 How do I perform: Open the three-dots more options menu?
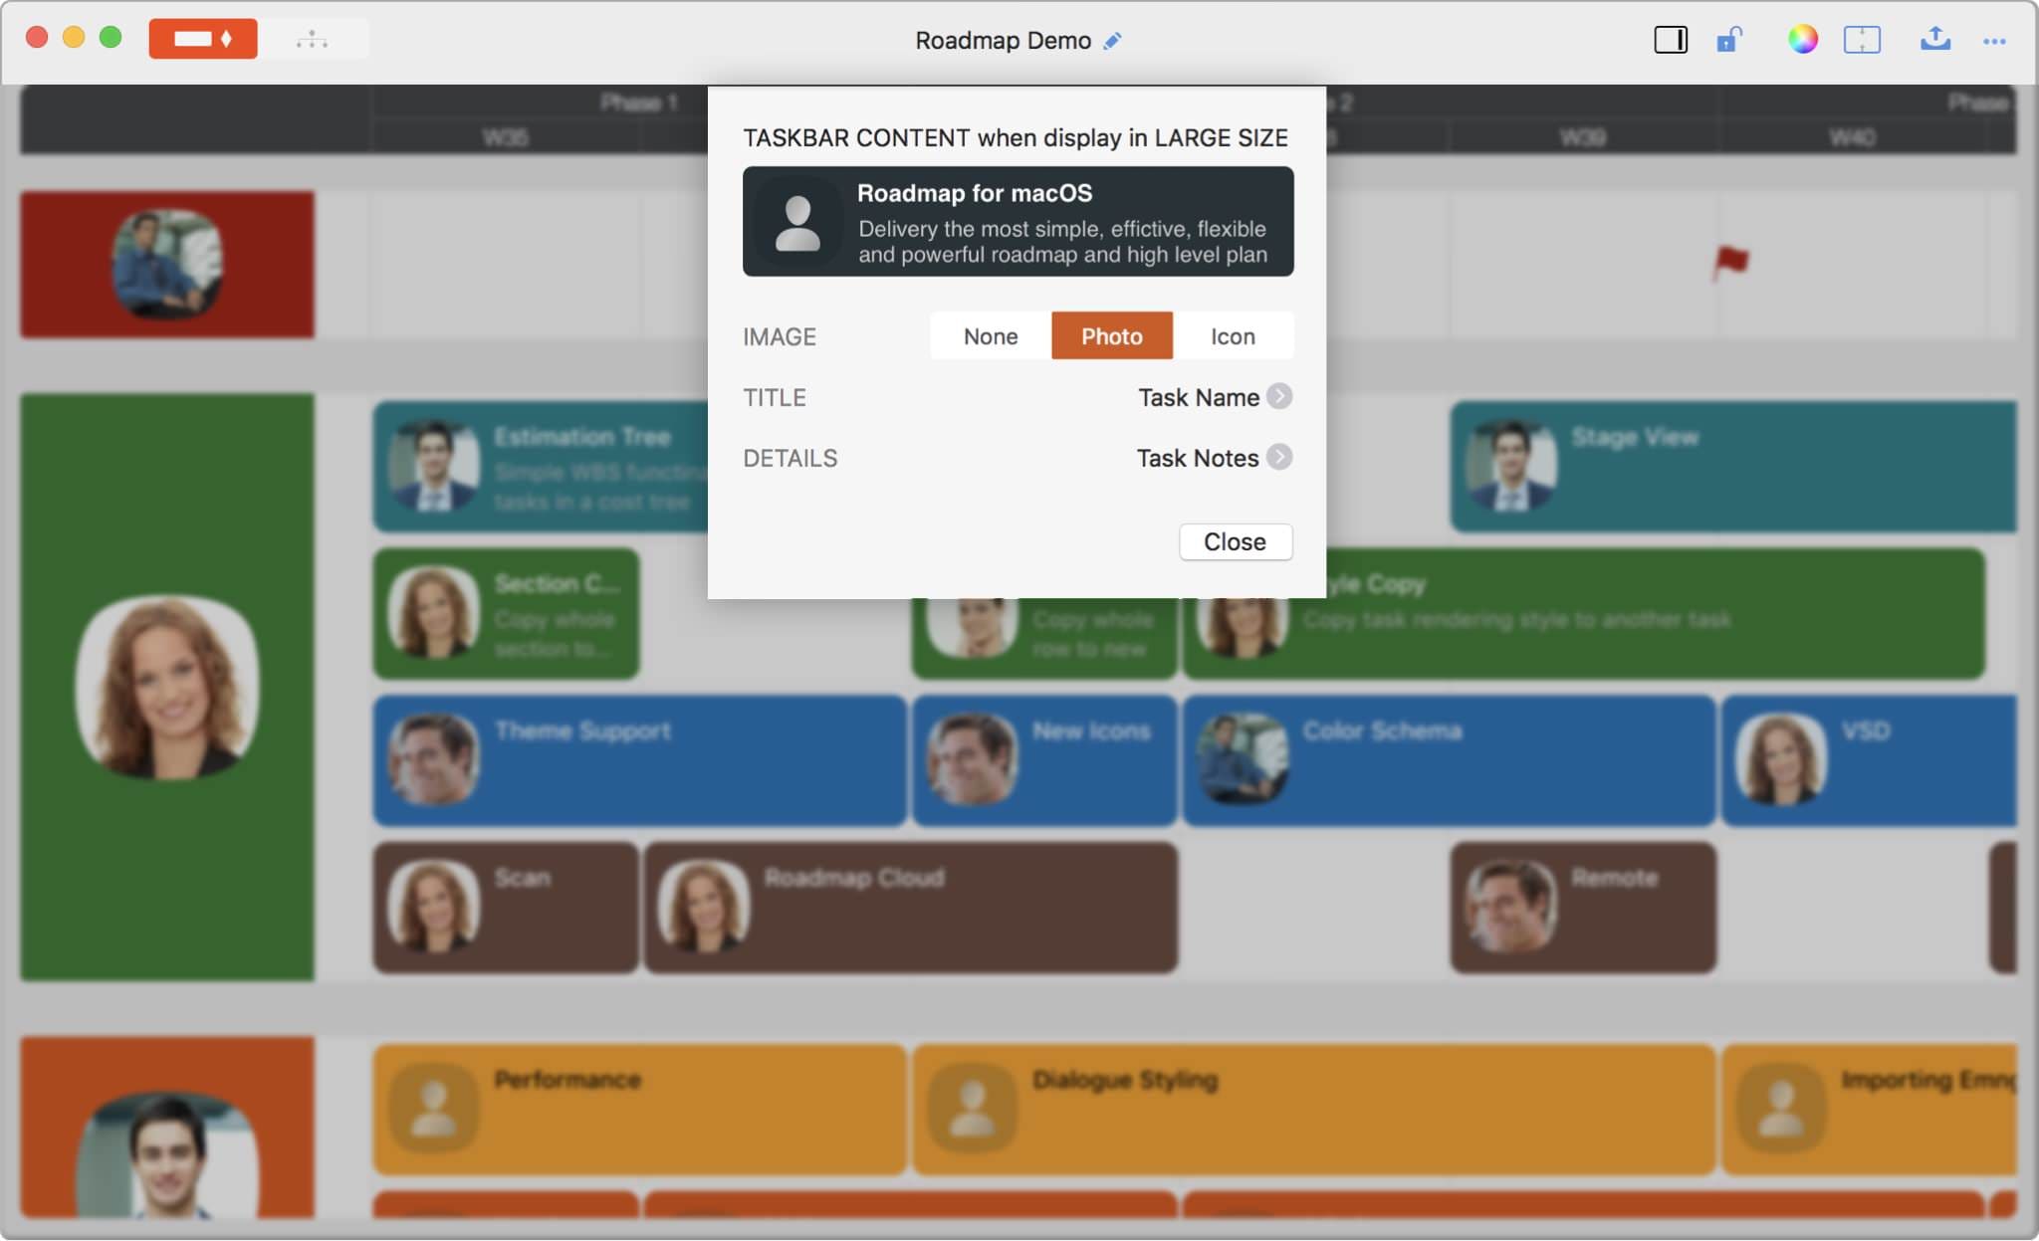pos(1993,41)
